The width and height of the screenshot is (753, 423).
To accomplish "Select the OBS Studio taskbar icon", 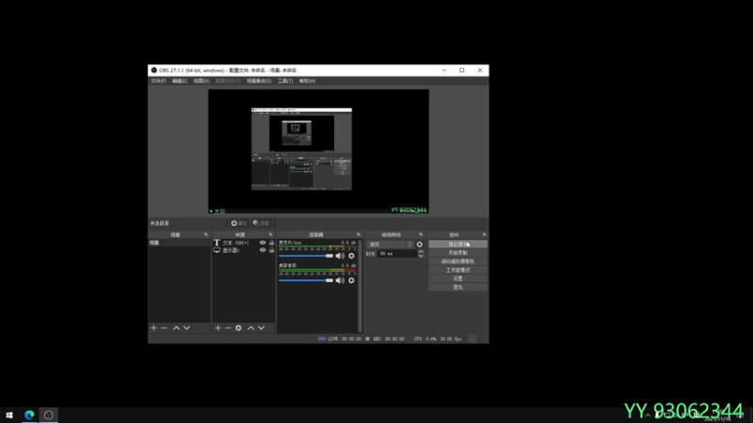I will click(x=49, y=415).
